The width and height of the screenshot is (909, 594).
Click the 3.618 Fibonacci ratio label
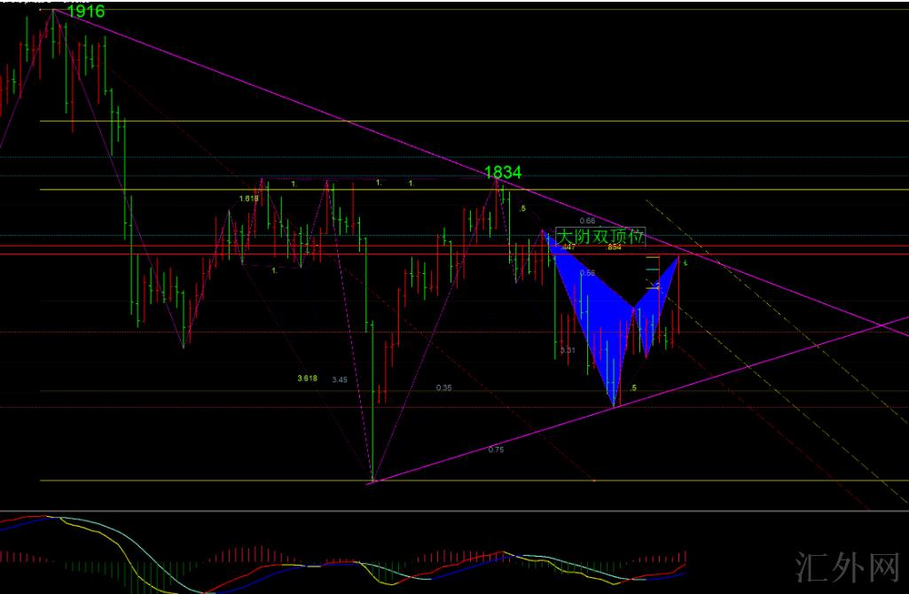click(307, 379)
